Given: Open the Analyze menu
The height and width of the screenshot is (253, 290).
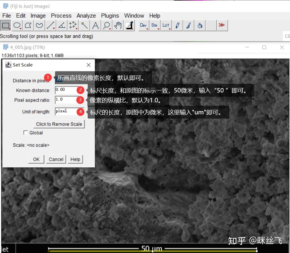Looking at the screenshot, I should pos(86,16).
